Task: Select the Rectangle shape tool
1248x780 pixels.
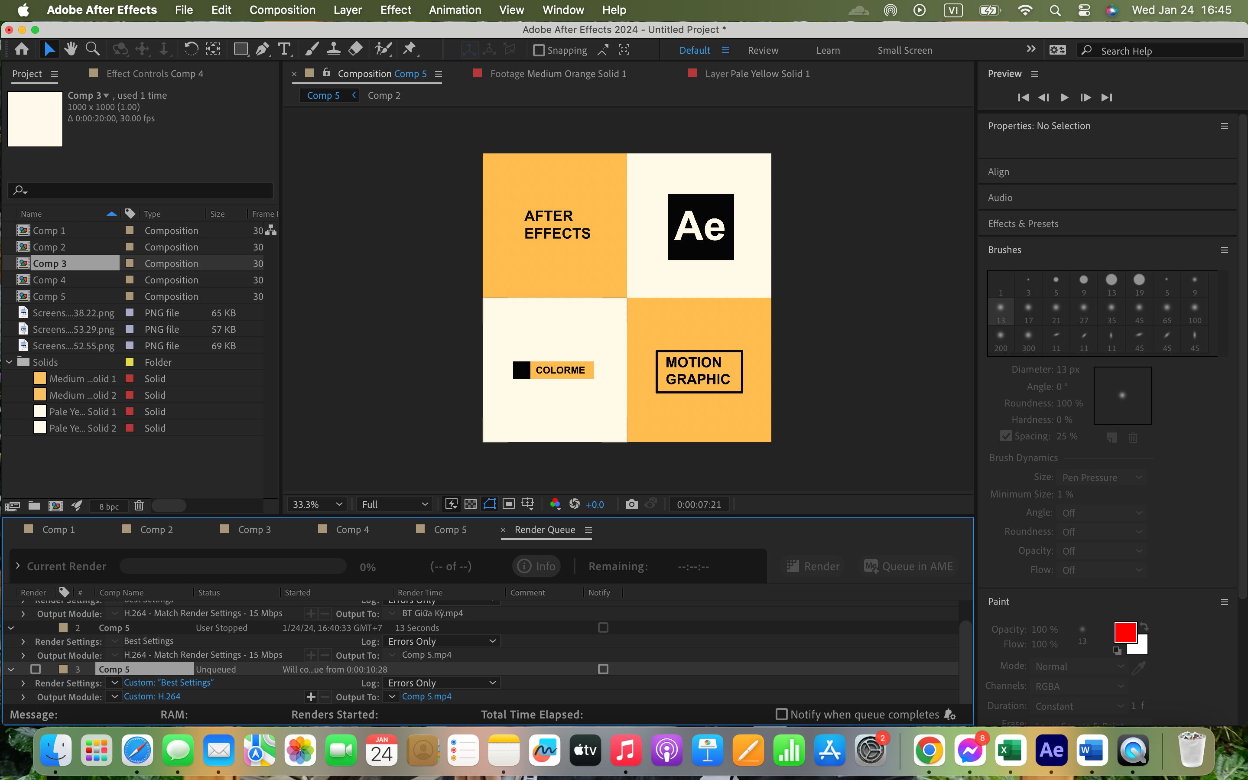Action: coord(240,49)
